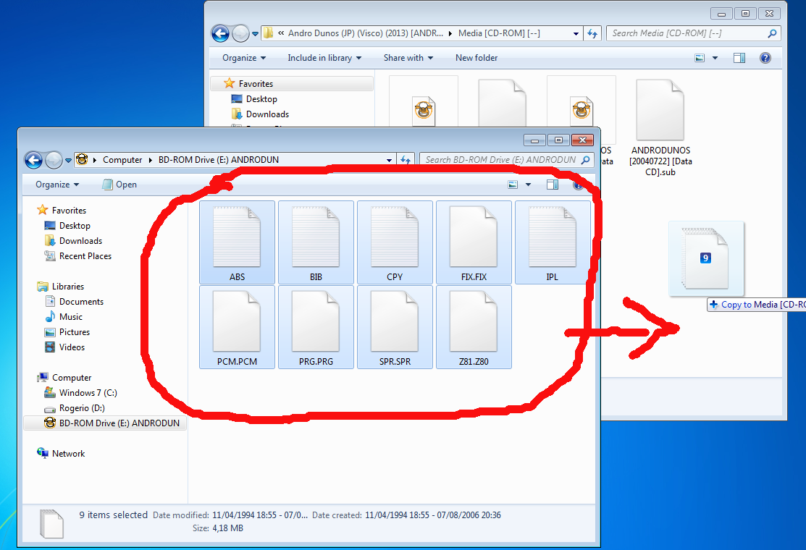
Task: Select Windows 7 (C:) drive in sidebar
Action: tap(88, 393)
